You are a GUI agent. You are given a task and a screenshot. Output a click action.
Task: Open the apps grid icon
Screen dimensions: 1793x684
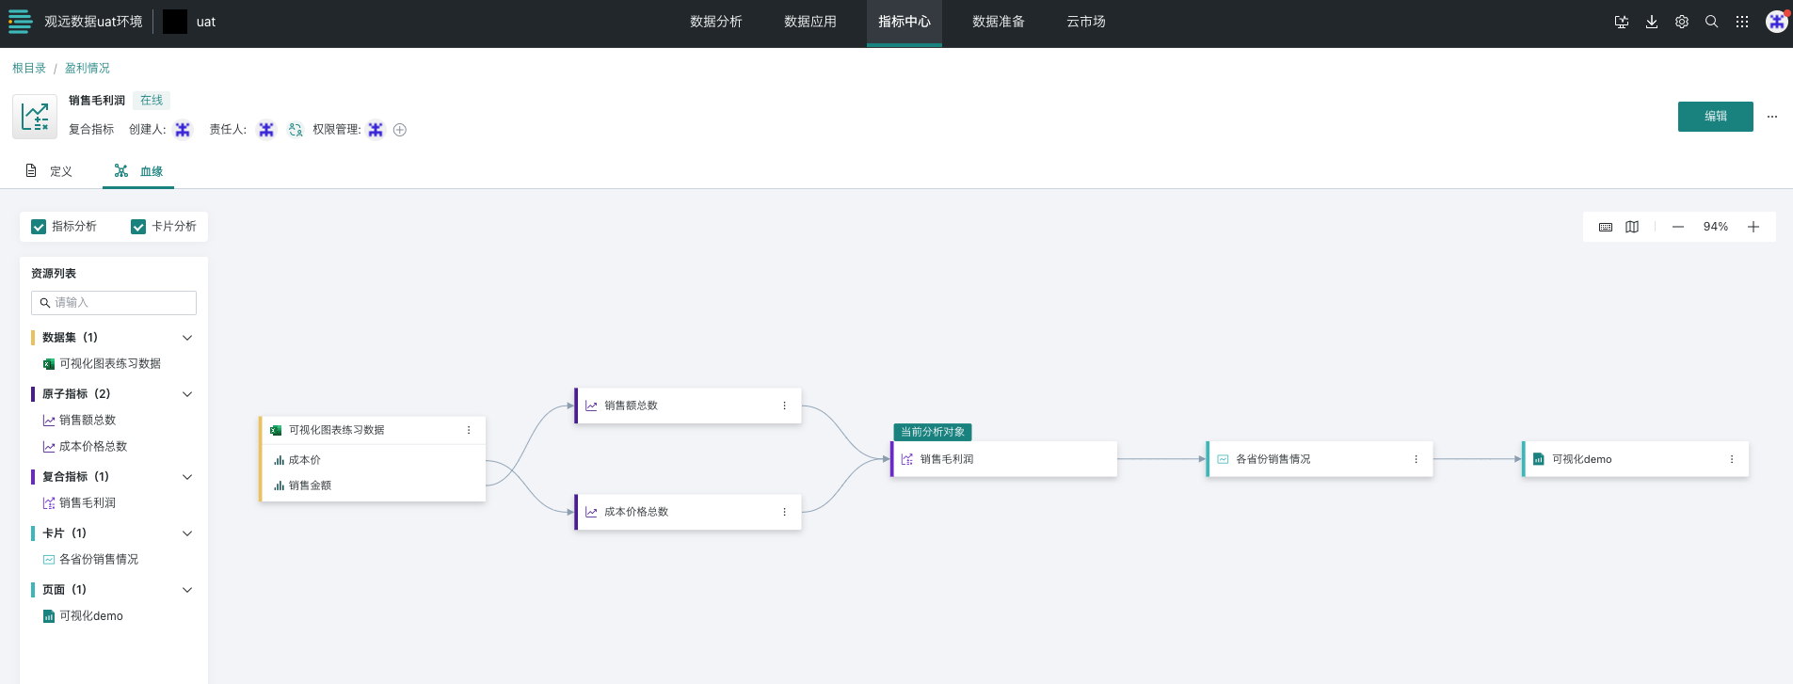pos(1742,22)
